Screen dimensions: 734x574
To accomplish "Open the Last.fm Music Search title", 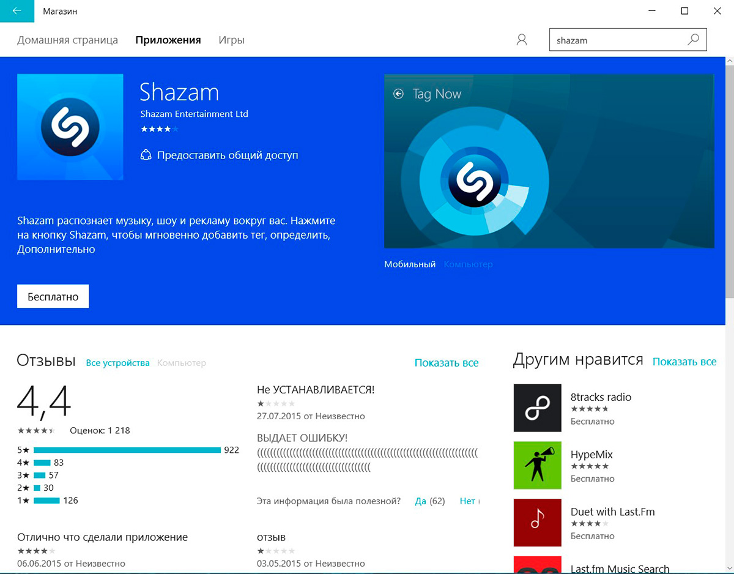I will coord(620,569).
